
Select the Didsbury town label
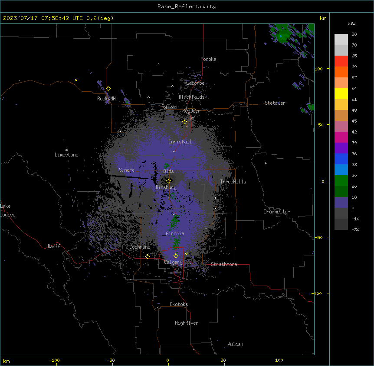coord(166,187)
